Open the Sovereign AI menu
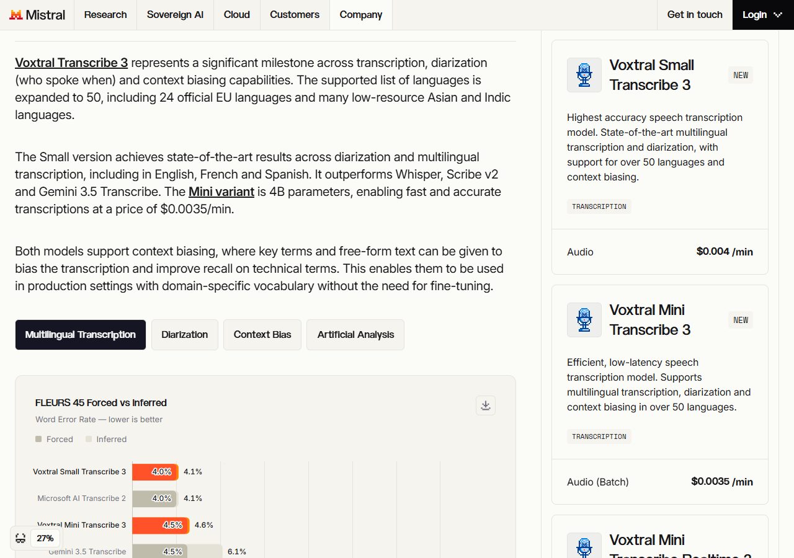This screenshot has height=558, width=794. click(x=175, y=15)
